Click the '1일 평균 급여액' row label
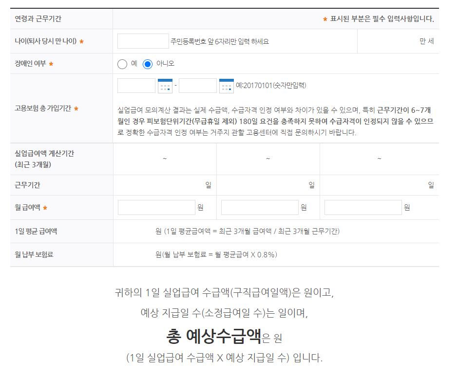 tap(36, 232)
